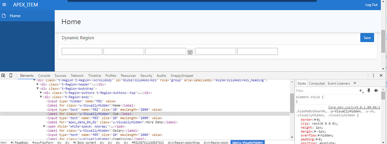Collapse the t-Region-body div node
The image size is (387, 144).
pos(41,97)
